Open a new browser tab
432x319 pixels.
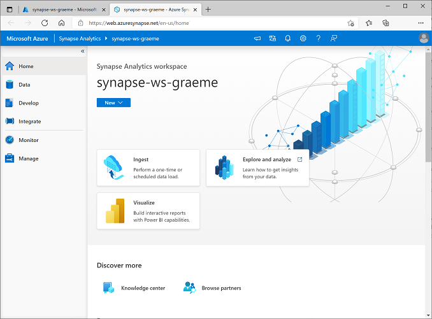click(208, 10)
